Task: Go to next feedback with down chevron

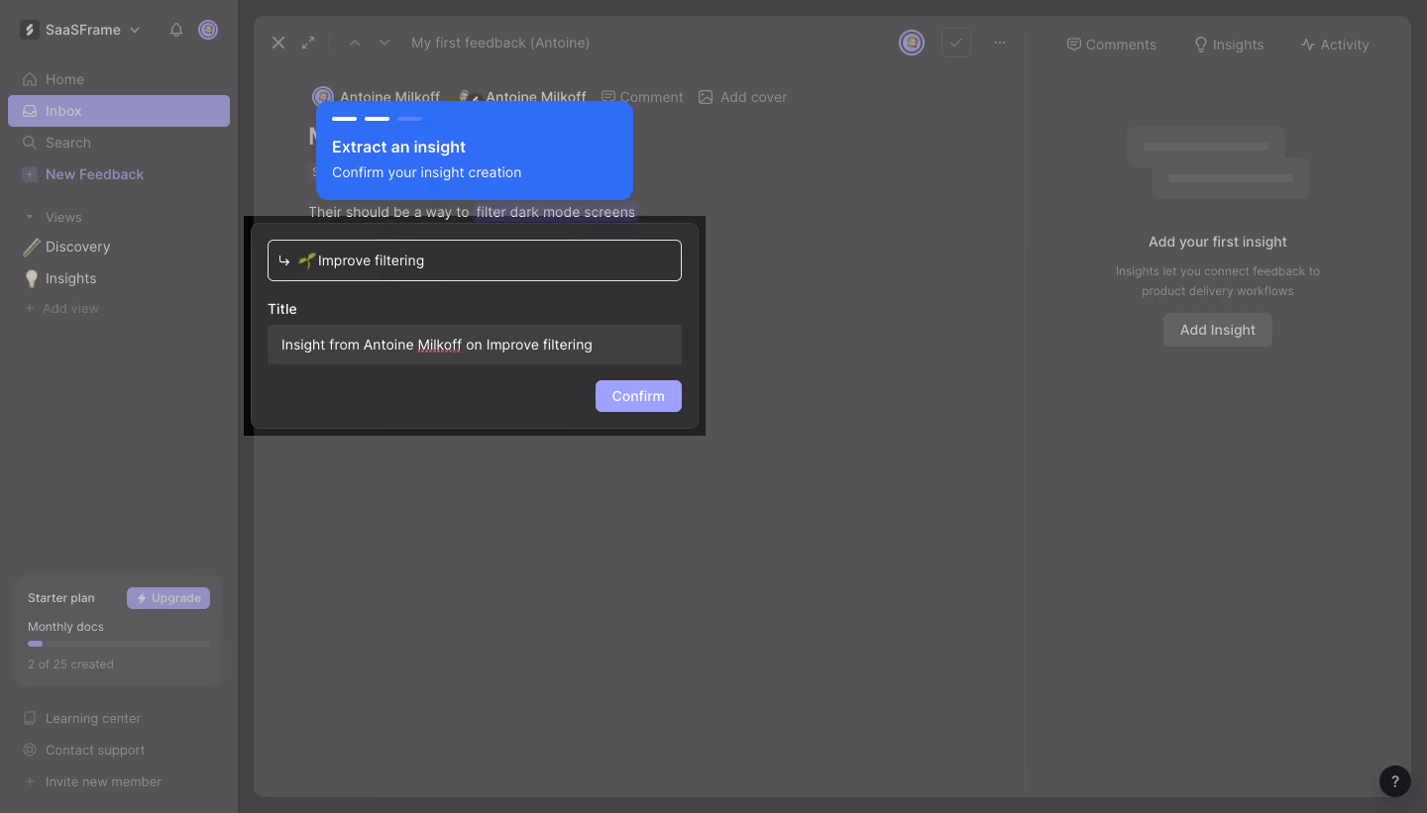Action: tap(384, 43)
